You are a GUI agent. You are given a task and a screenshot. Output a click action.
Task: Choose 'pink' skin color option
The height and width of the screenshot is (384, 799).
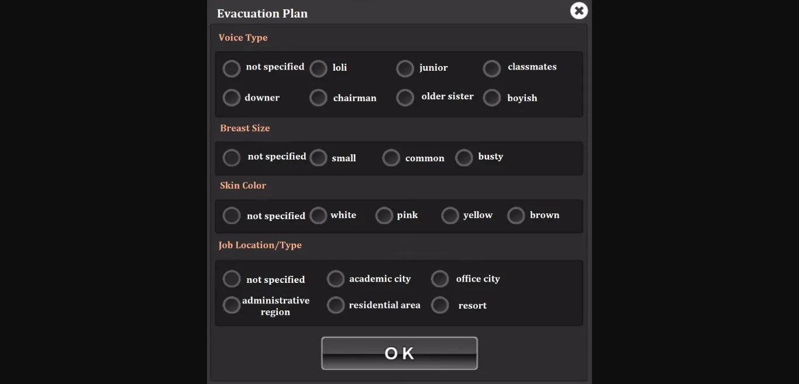[x=384, y=216]
